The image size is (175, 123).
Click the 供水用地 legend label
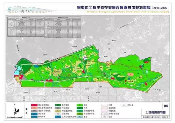pos(42,114)
